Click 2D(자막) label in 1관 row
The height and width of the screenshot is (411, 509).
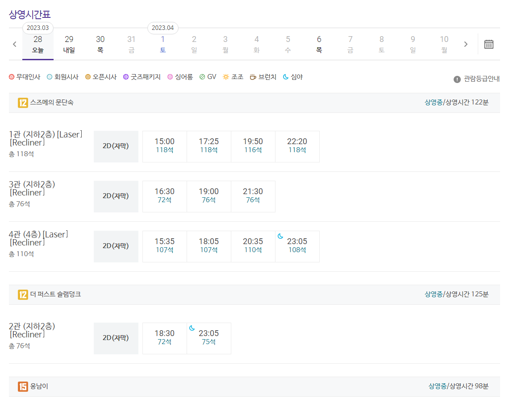click(x=116, y=146)
